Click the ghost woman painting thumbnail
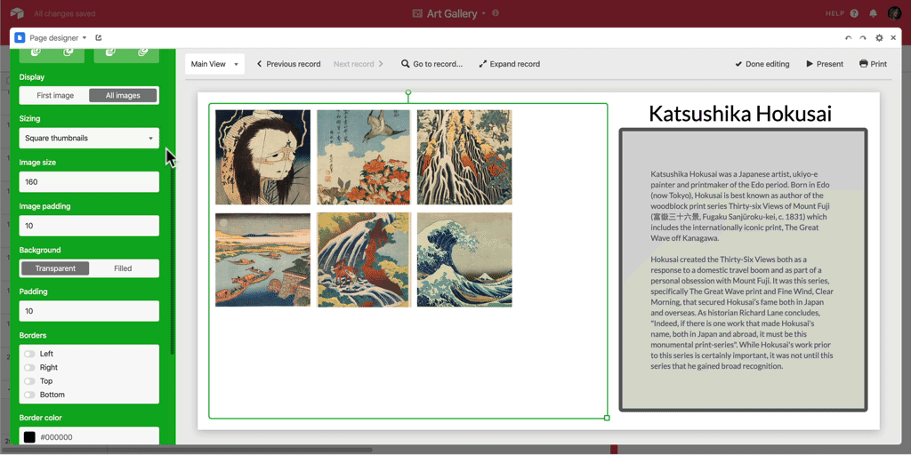Screen dimensions: 911x455 (262, 157)
